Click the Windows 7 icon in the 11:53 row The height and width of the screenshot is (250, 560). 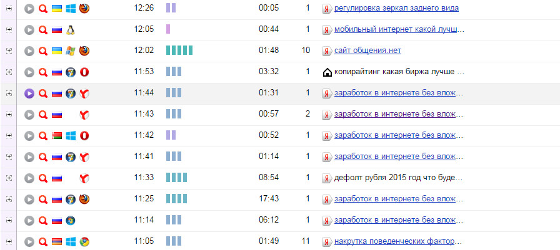point(71,72)
